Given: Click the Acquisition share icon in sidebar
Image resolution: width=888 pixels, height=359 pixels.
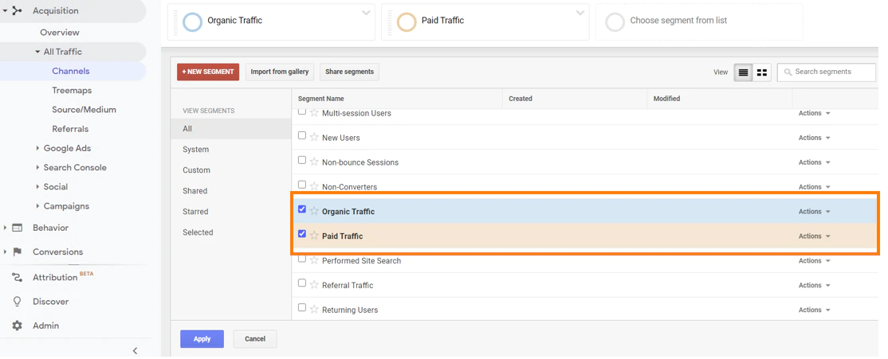Looking at the screenshot, I should click(x=18, y=10).
